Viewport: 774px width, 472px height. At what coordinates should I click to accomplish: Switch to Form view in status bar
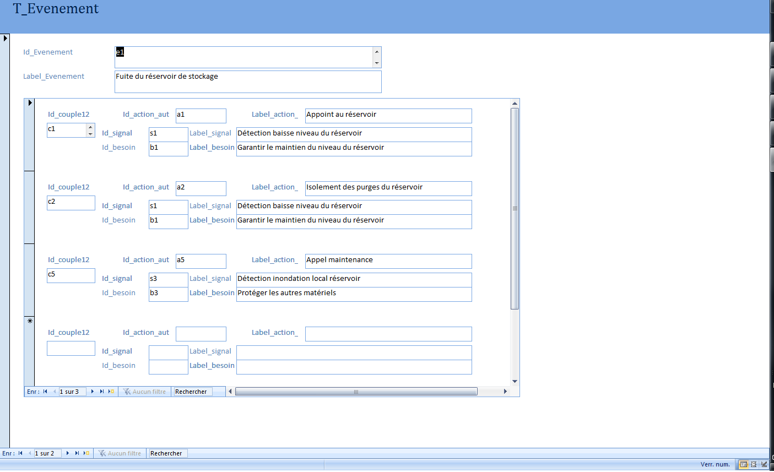(x=744, y=464)
